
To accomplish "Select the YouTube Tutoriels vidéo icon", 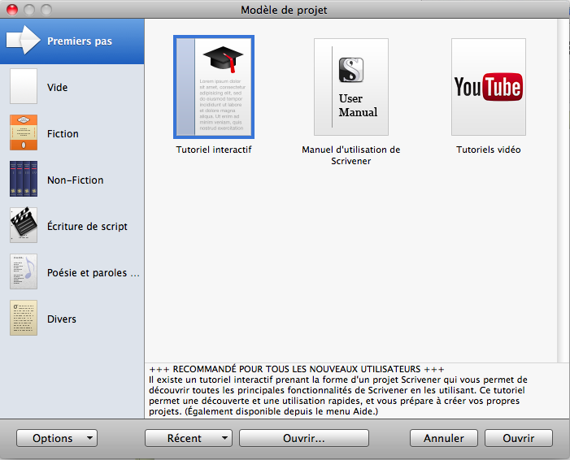I will coord(488,87).
